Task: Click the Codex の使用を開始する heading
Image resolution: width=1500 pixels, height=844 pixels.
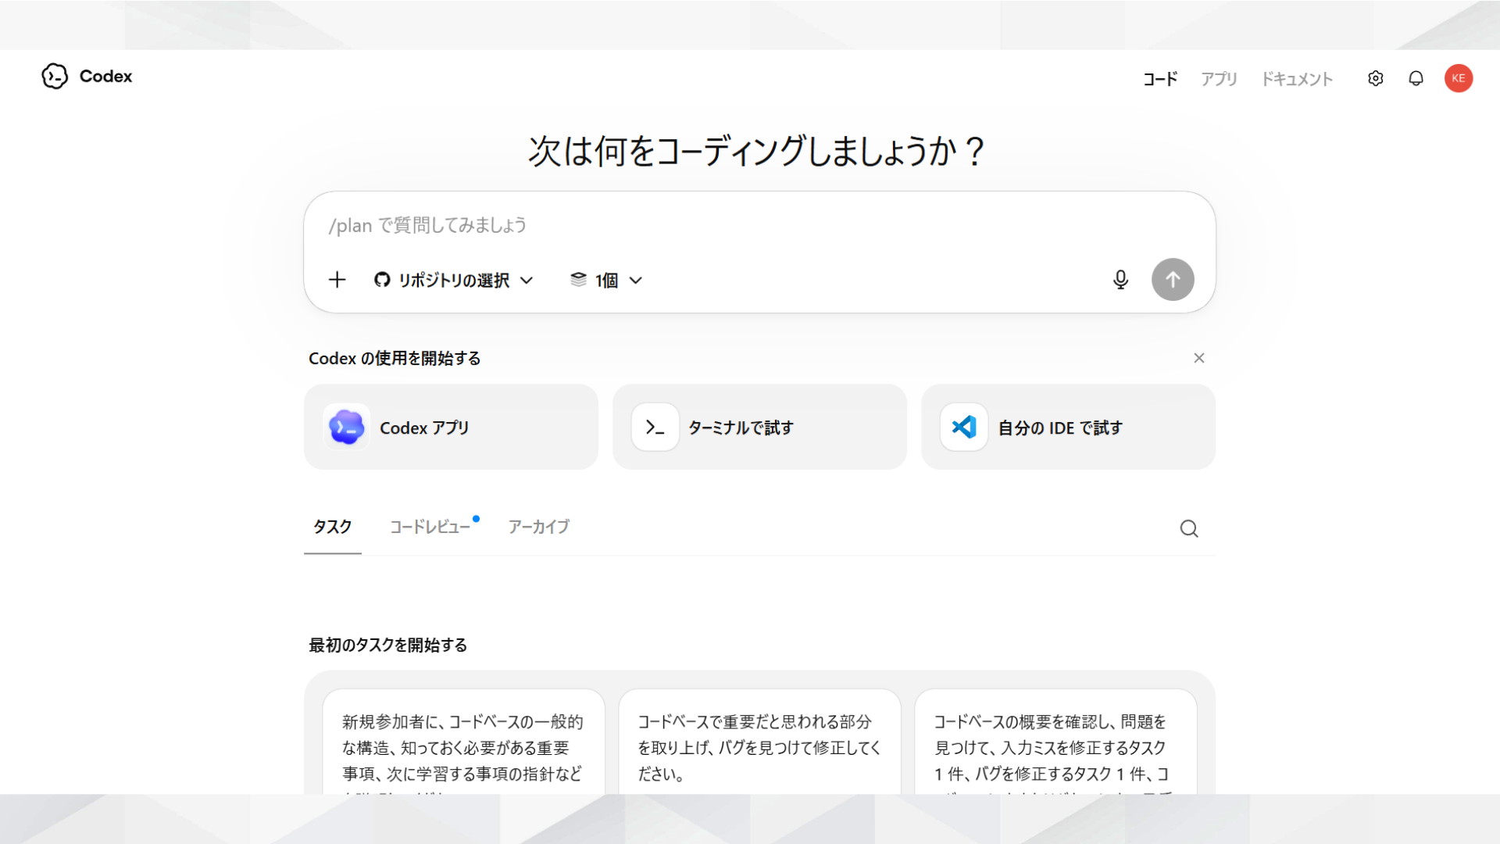Action: (395, 359)
